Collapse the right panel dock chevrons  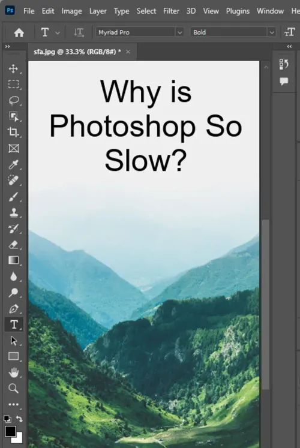tap(289, 46)
